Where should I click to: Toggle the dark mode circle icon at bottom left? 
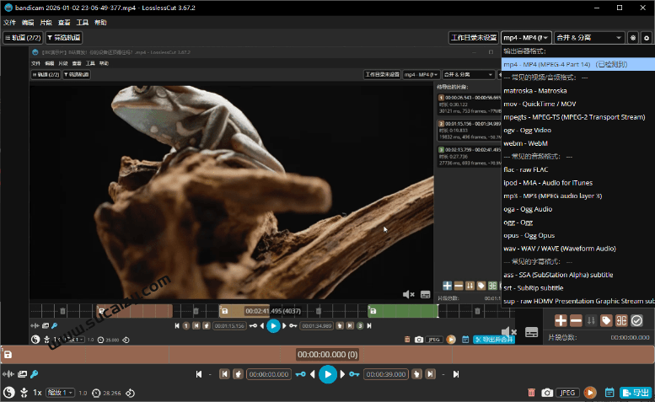pyautogui.click(x=8, y=393)
